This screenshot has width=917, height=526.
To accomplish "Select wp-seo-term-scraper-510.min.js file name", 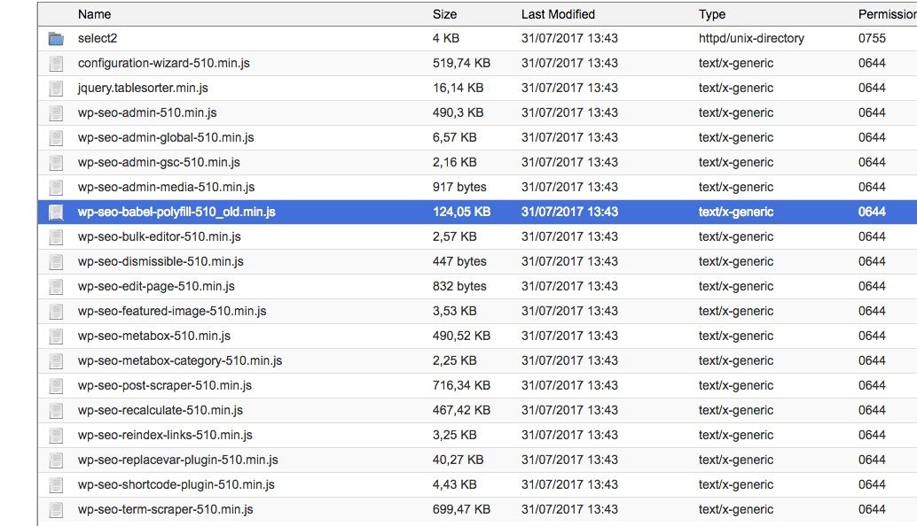I will [166, 510].
